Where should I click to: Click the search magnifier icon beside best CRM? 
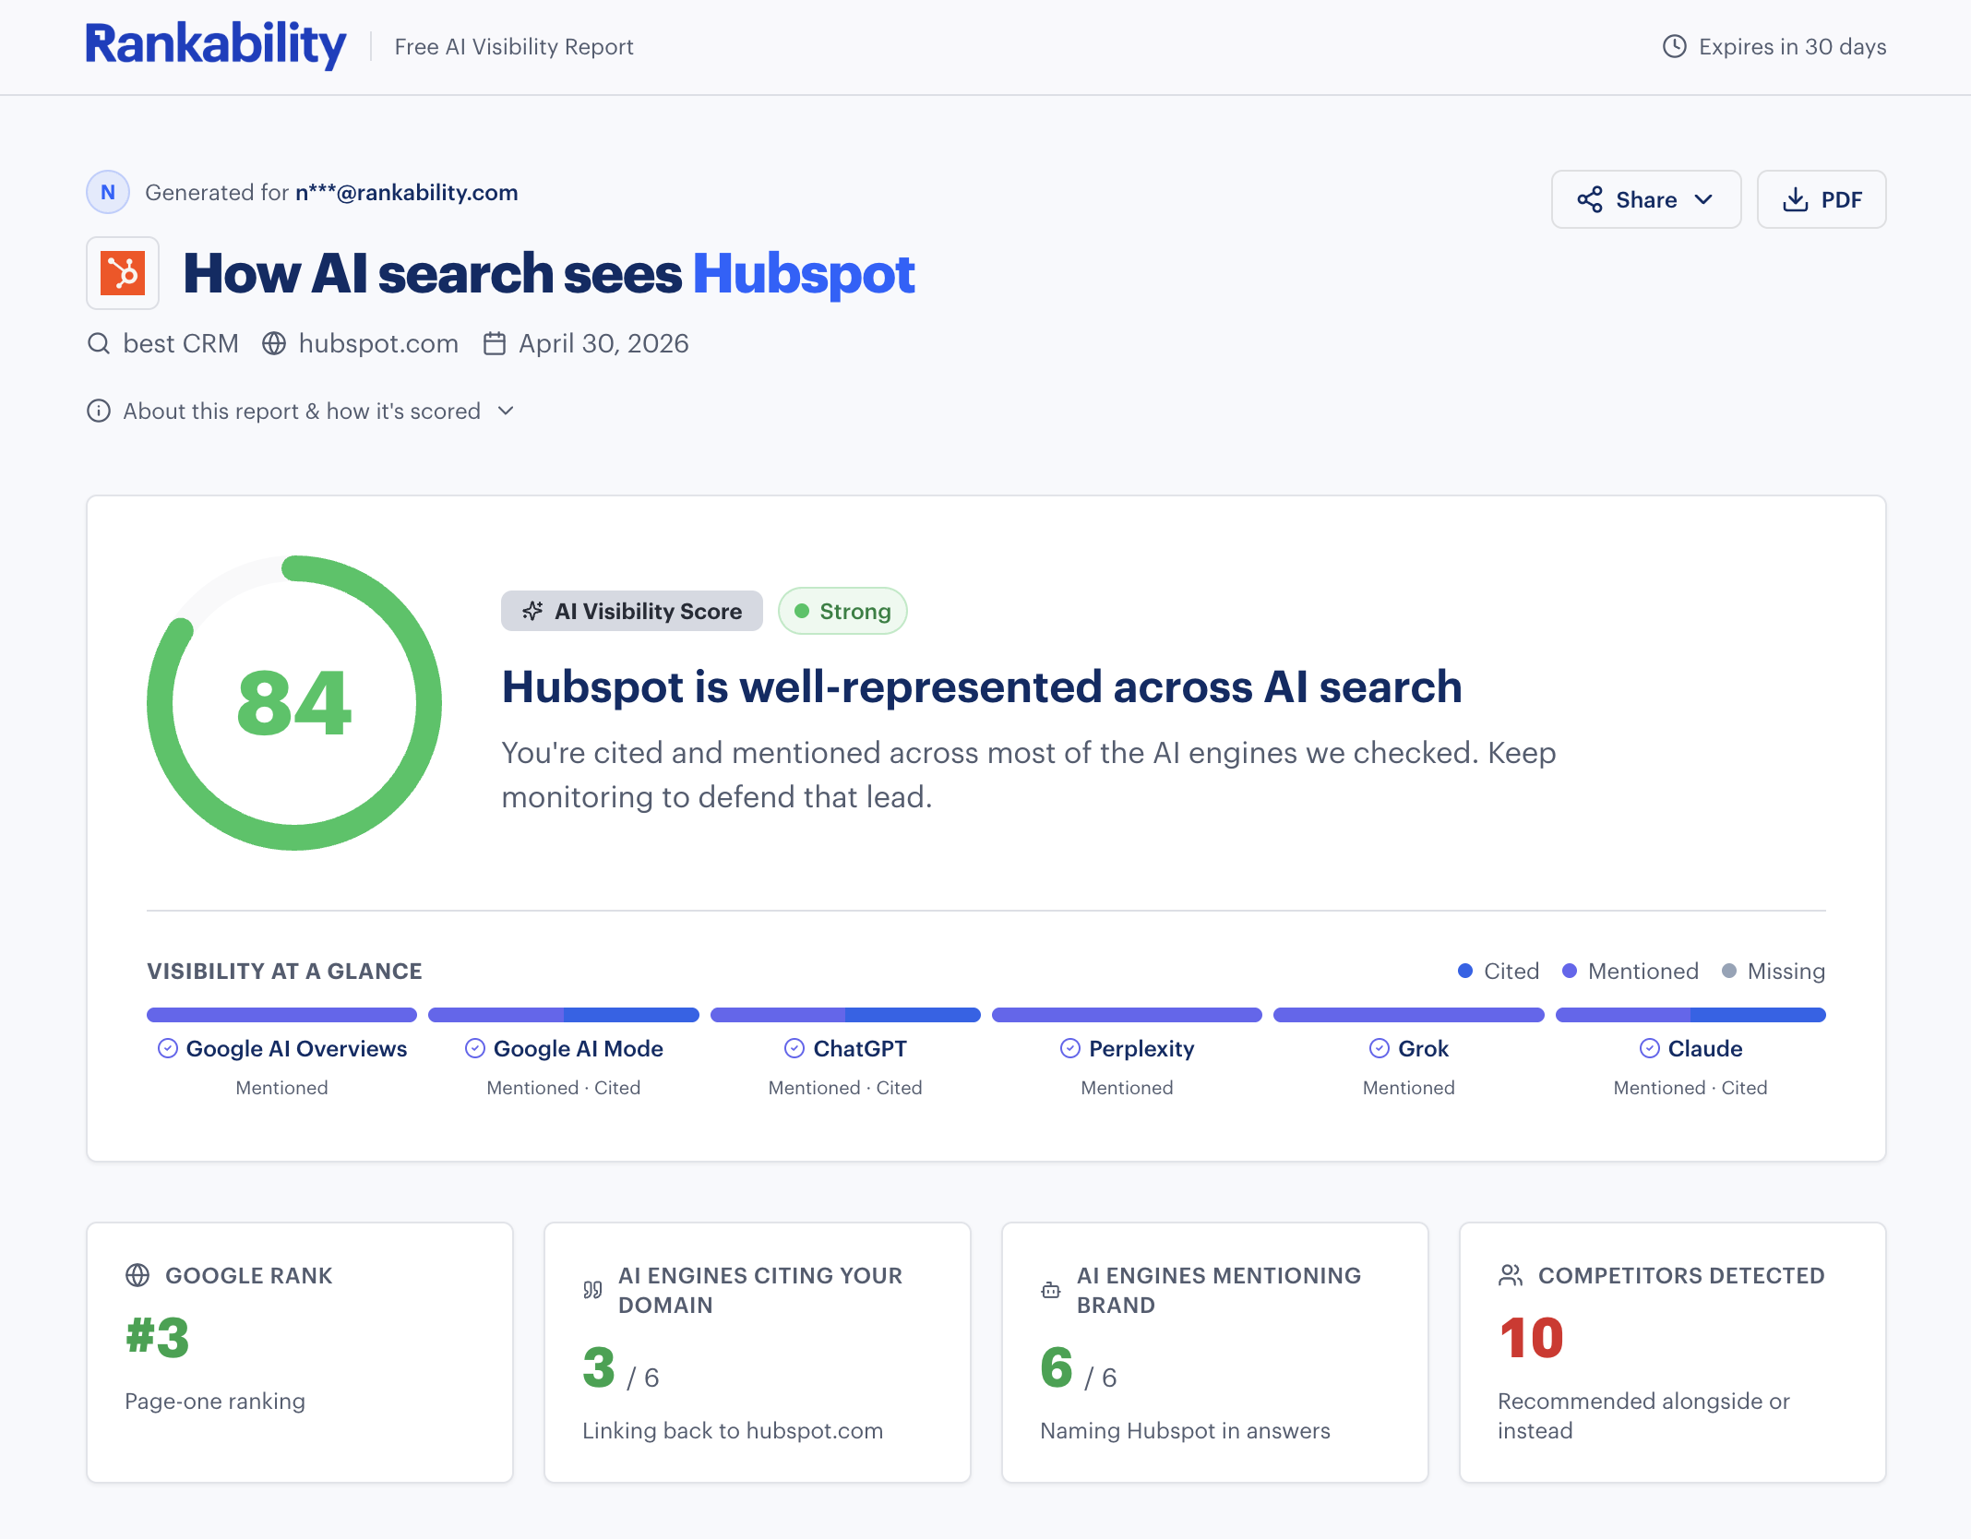(98, 343)
